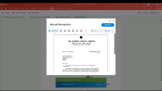Open the CONNECT ribbon tab

[69, 8]
